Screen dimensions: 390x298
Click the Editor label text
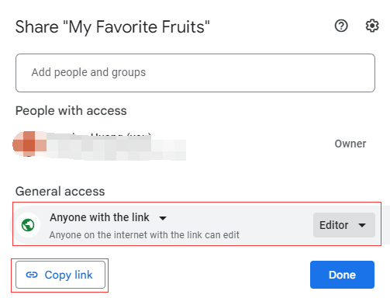pos(333,225)
